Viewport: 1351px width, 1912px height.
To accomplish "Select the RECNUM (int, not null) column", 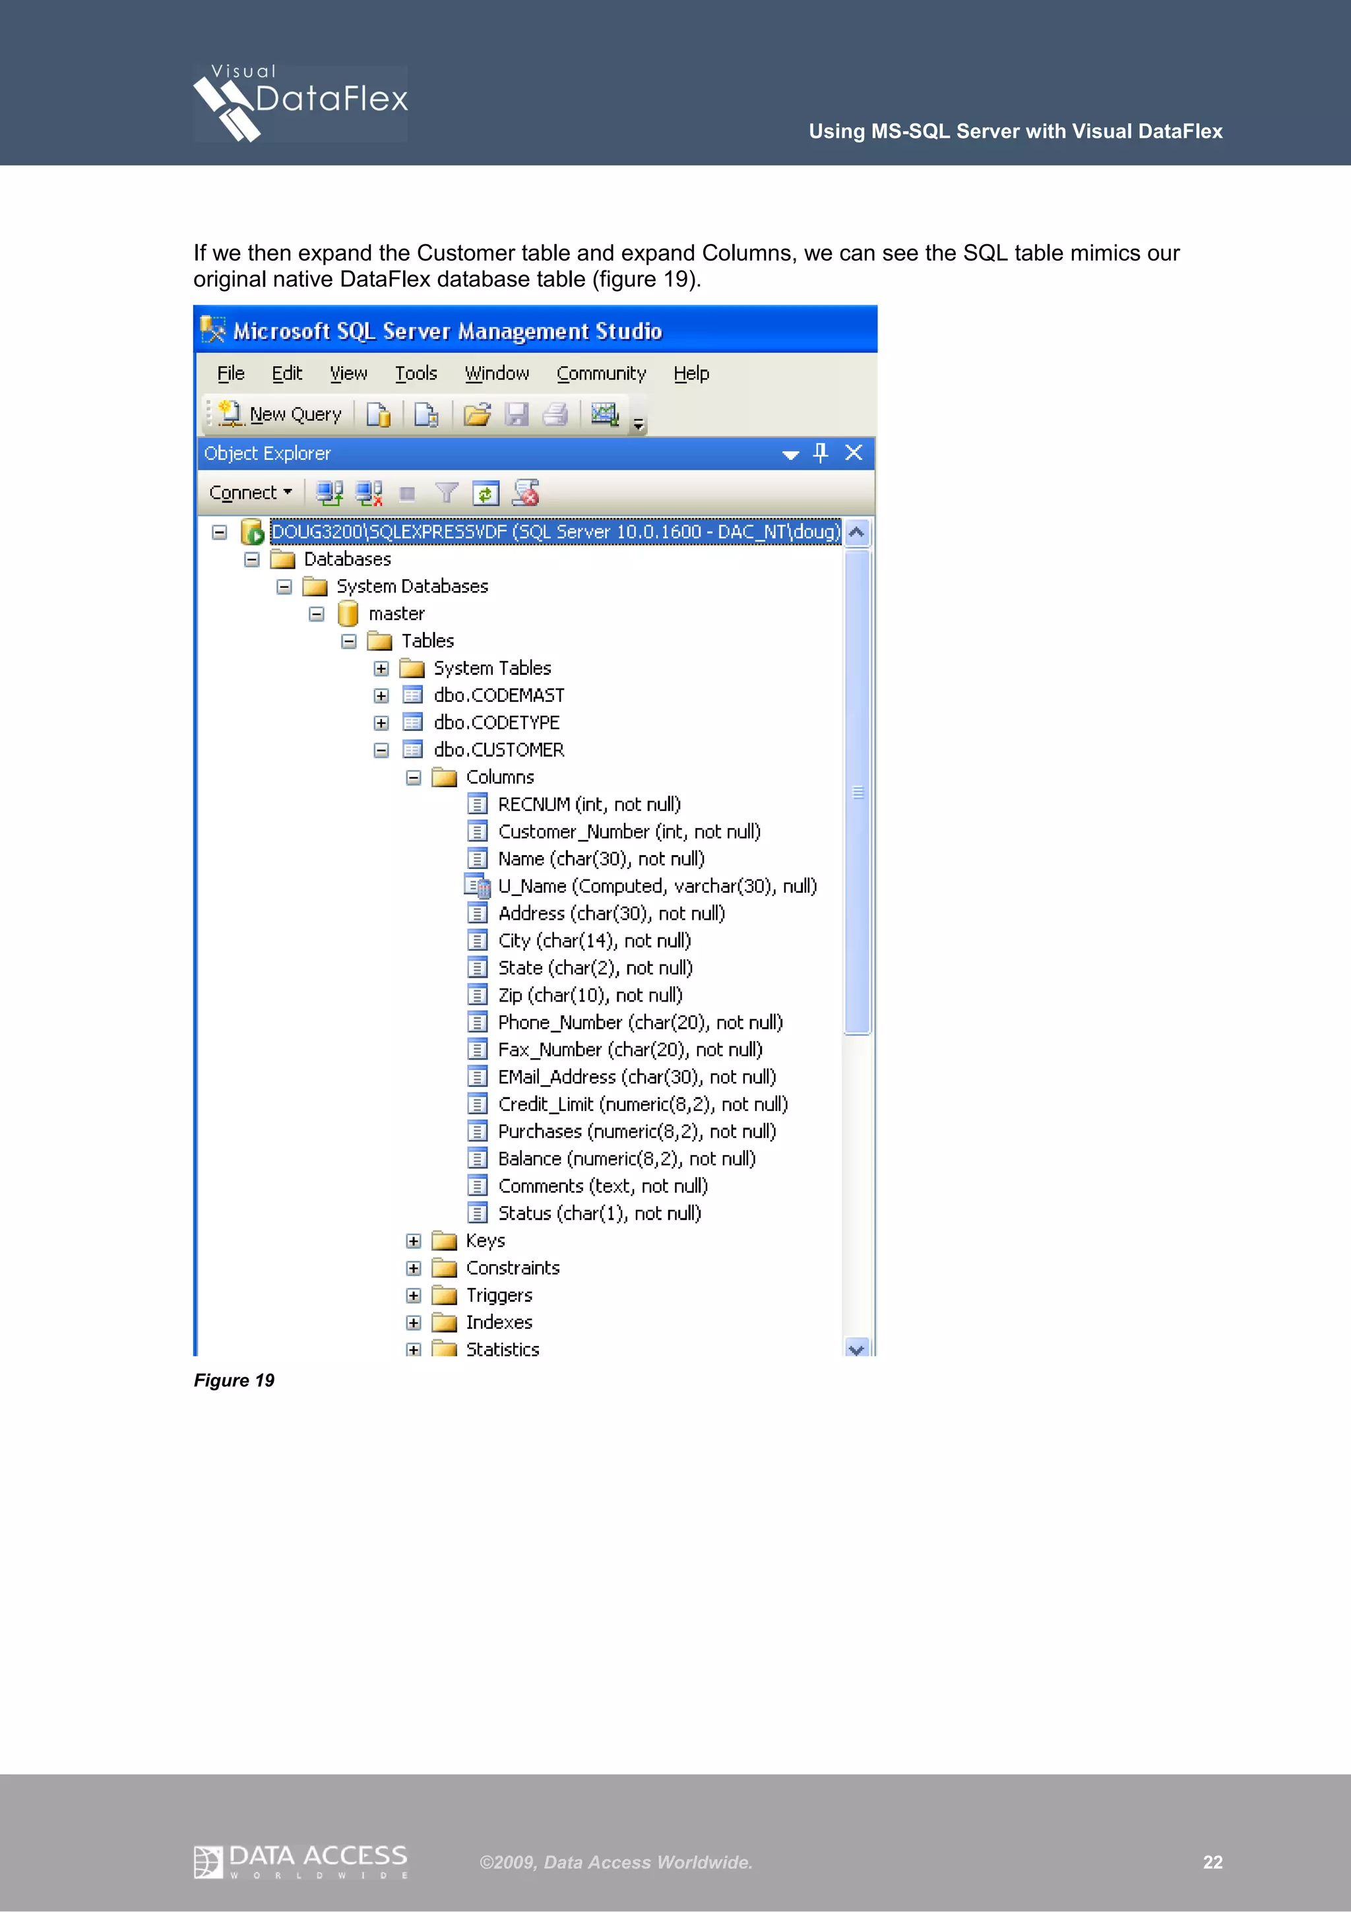I will point(589,804).
